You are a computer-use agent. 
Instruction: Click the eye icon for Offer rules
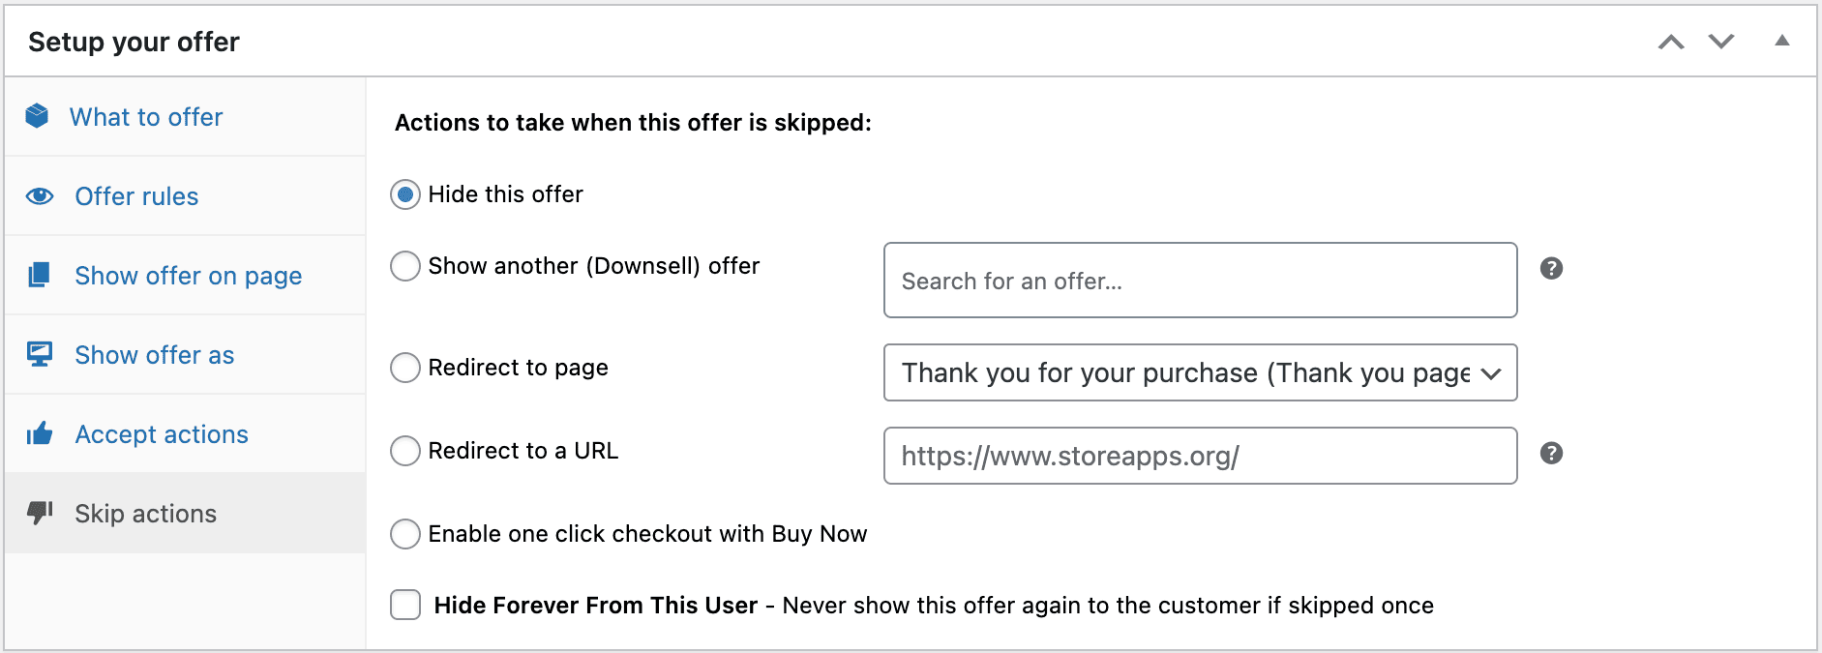click(x=40, y=196)
